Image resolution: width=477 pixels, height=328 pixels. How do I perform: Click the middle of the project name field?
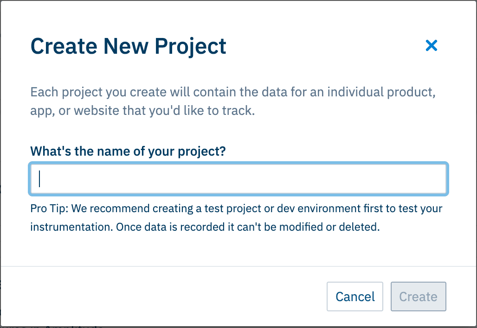tap(238, 179)
